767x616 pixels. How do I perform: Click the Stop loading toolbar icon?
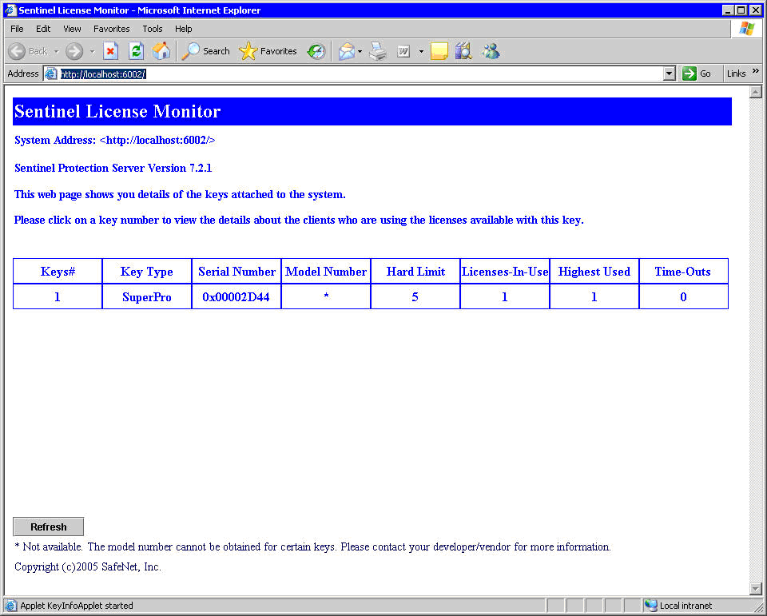pyautogui.click(x=111, y=51)
